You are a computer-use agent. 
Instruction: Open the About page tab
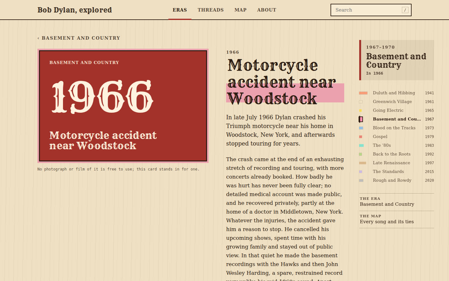coord(267,10)
